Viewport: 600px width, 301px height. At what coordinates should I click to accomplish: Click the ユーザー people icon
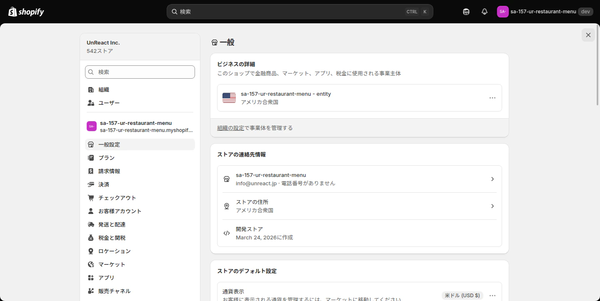pos(91,103)
